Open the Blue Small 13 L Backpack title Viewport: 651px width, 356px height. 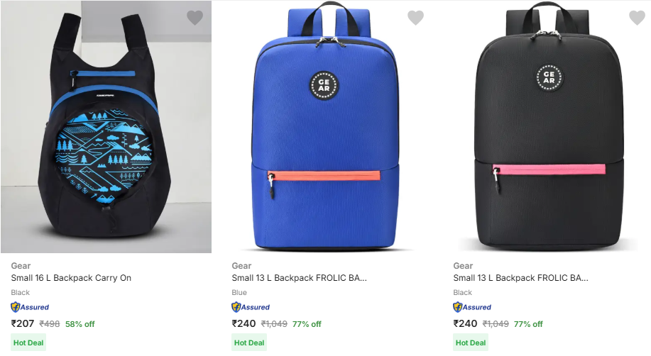[299, 278]
